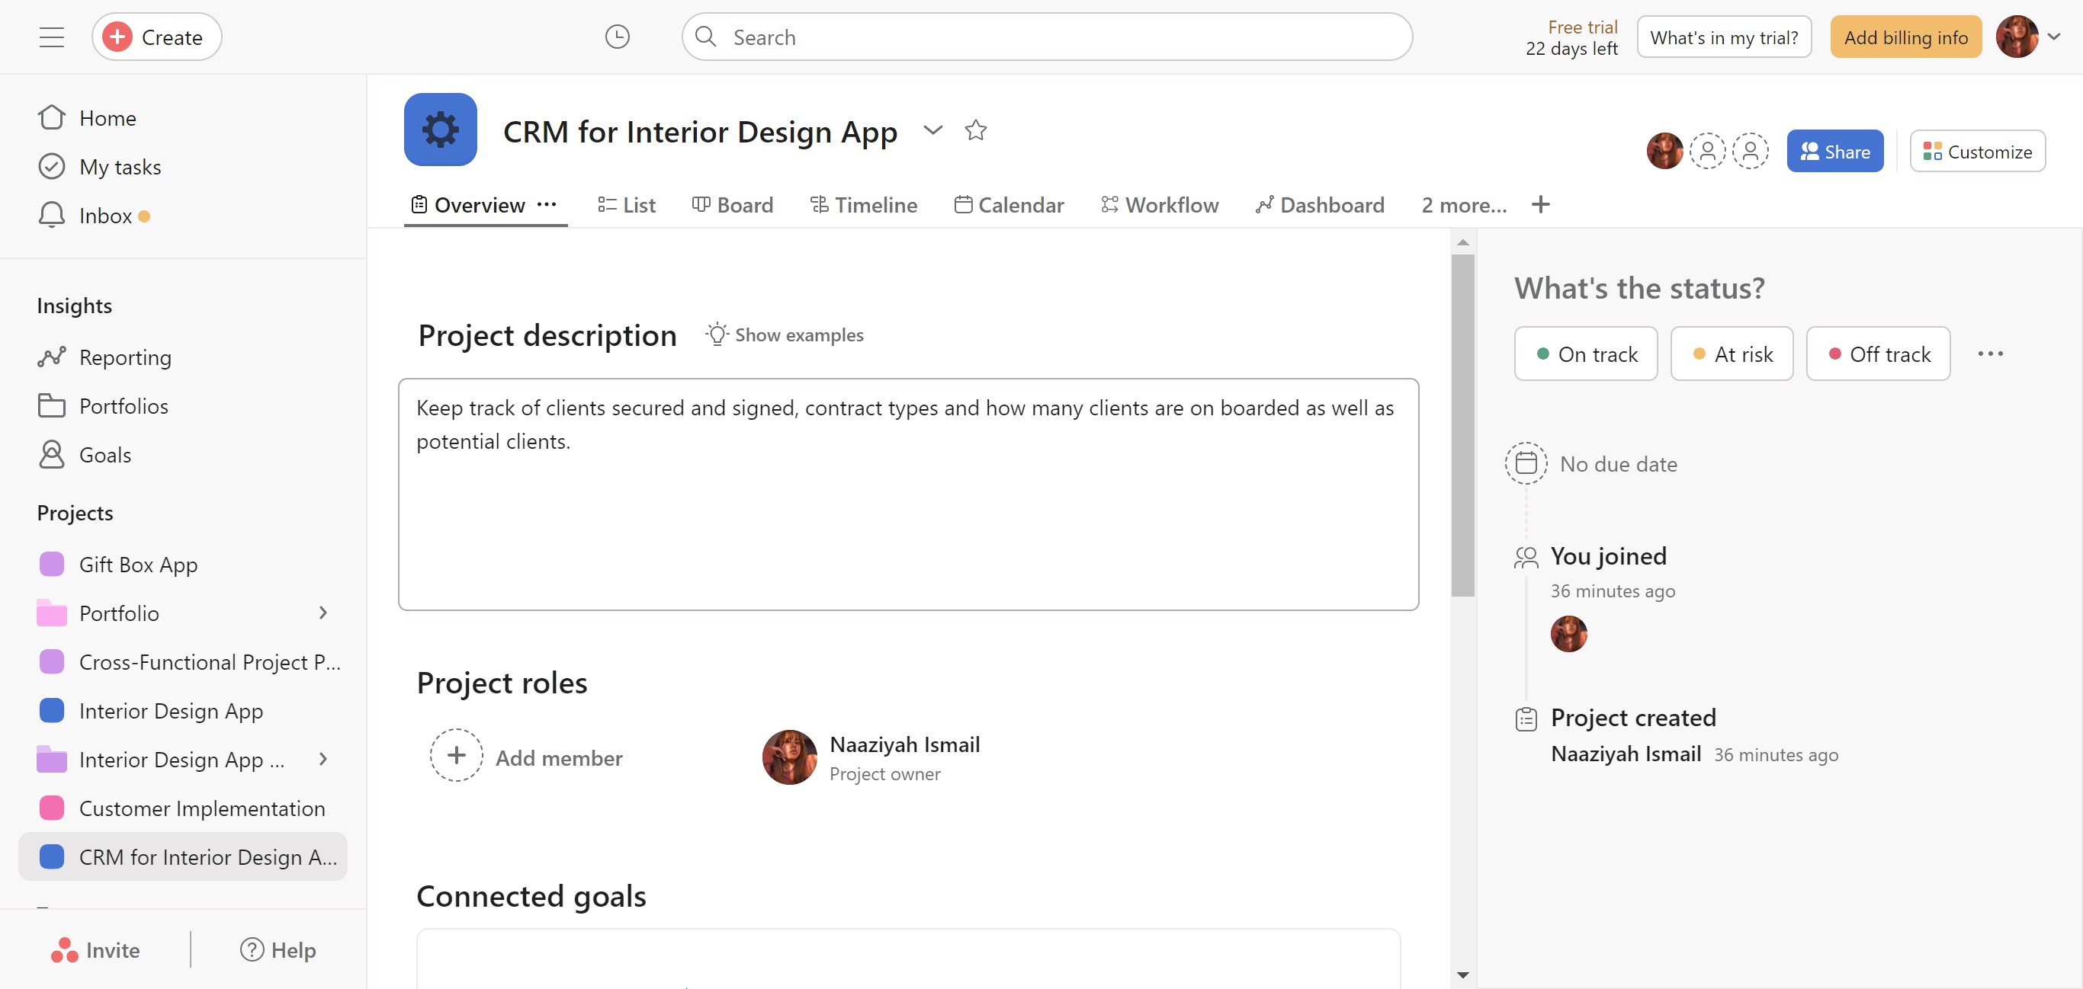Click the No due date calendar icon
2083x989 pixels.
(1525, 464)
